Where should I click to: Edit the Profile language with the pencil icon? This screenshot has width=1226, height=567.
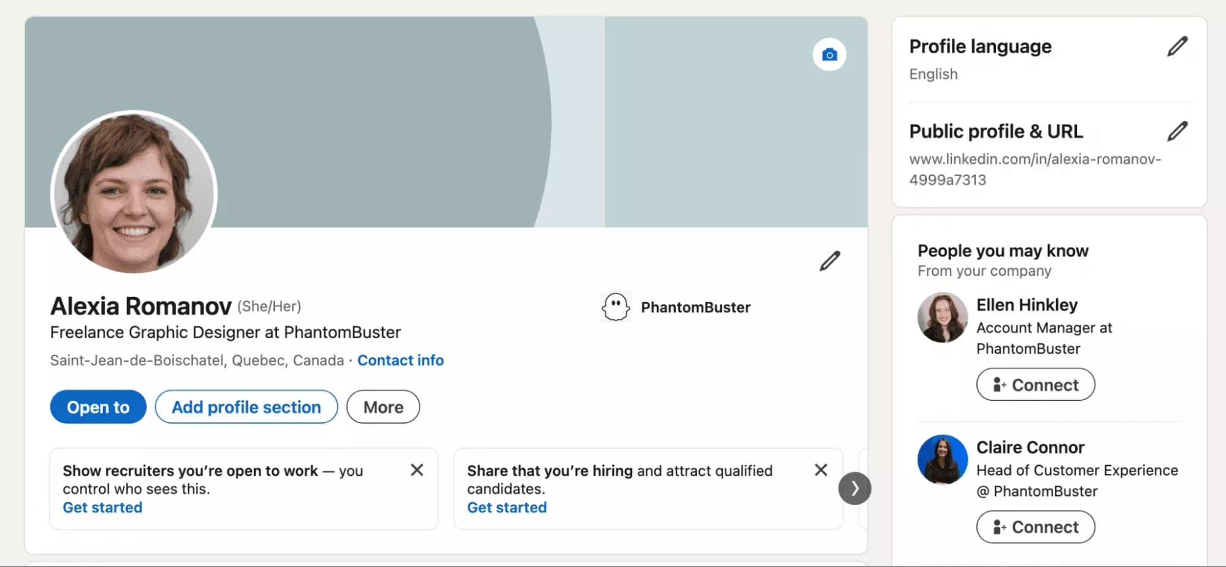(x=1178, y=47)
